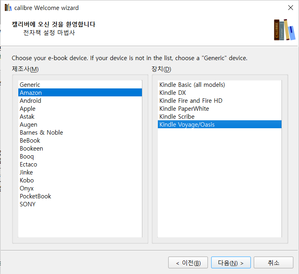The image size is (299, 274).
Task: Click the calibre books icon in title bar
Action: coord(8,8)
